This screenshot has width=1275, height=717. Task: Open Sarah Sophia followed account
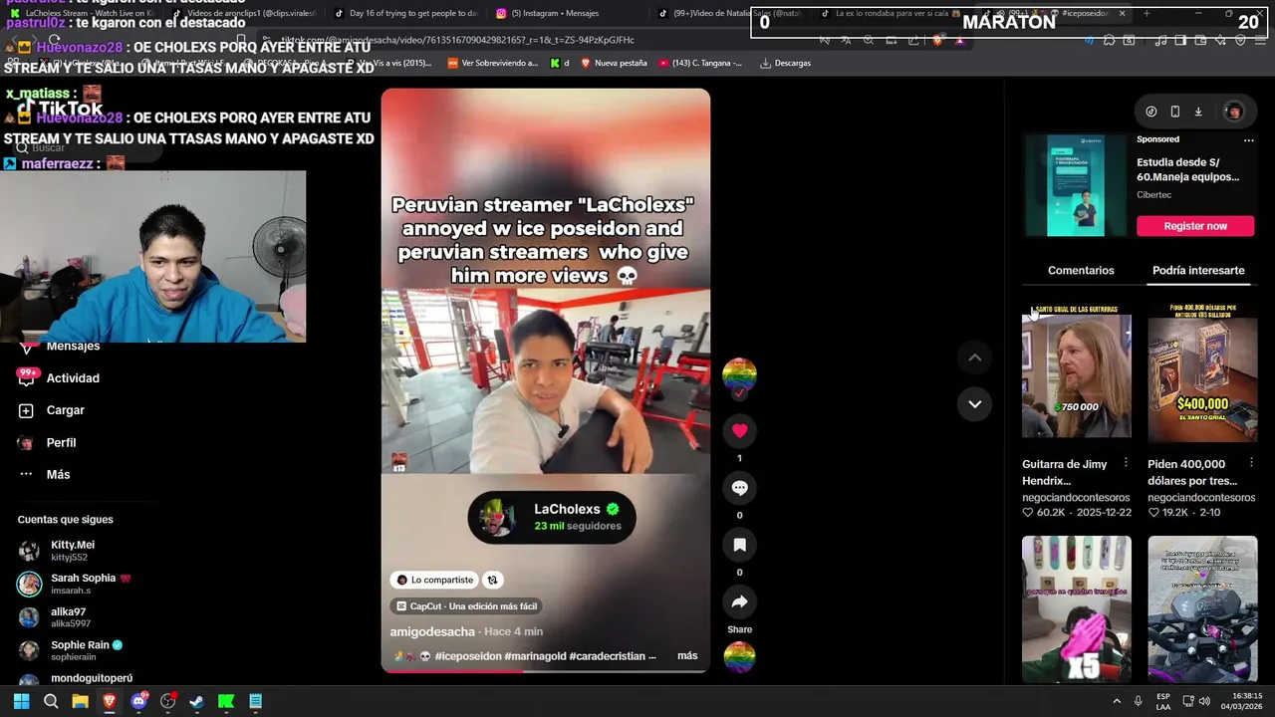pos(75,584)
